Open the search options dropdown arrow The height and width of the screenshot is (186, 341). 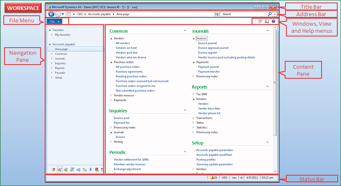(x=275, y=14)
